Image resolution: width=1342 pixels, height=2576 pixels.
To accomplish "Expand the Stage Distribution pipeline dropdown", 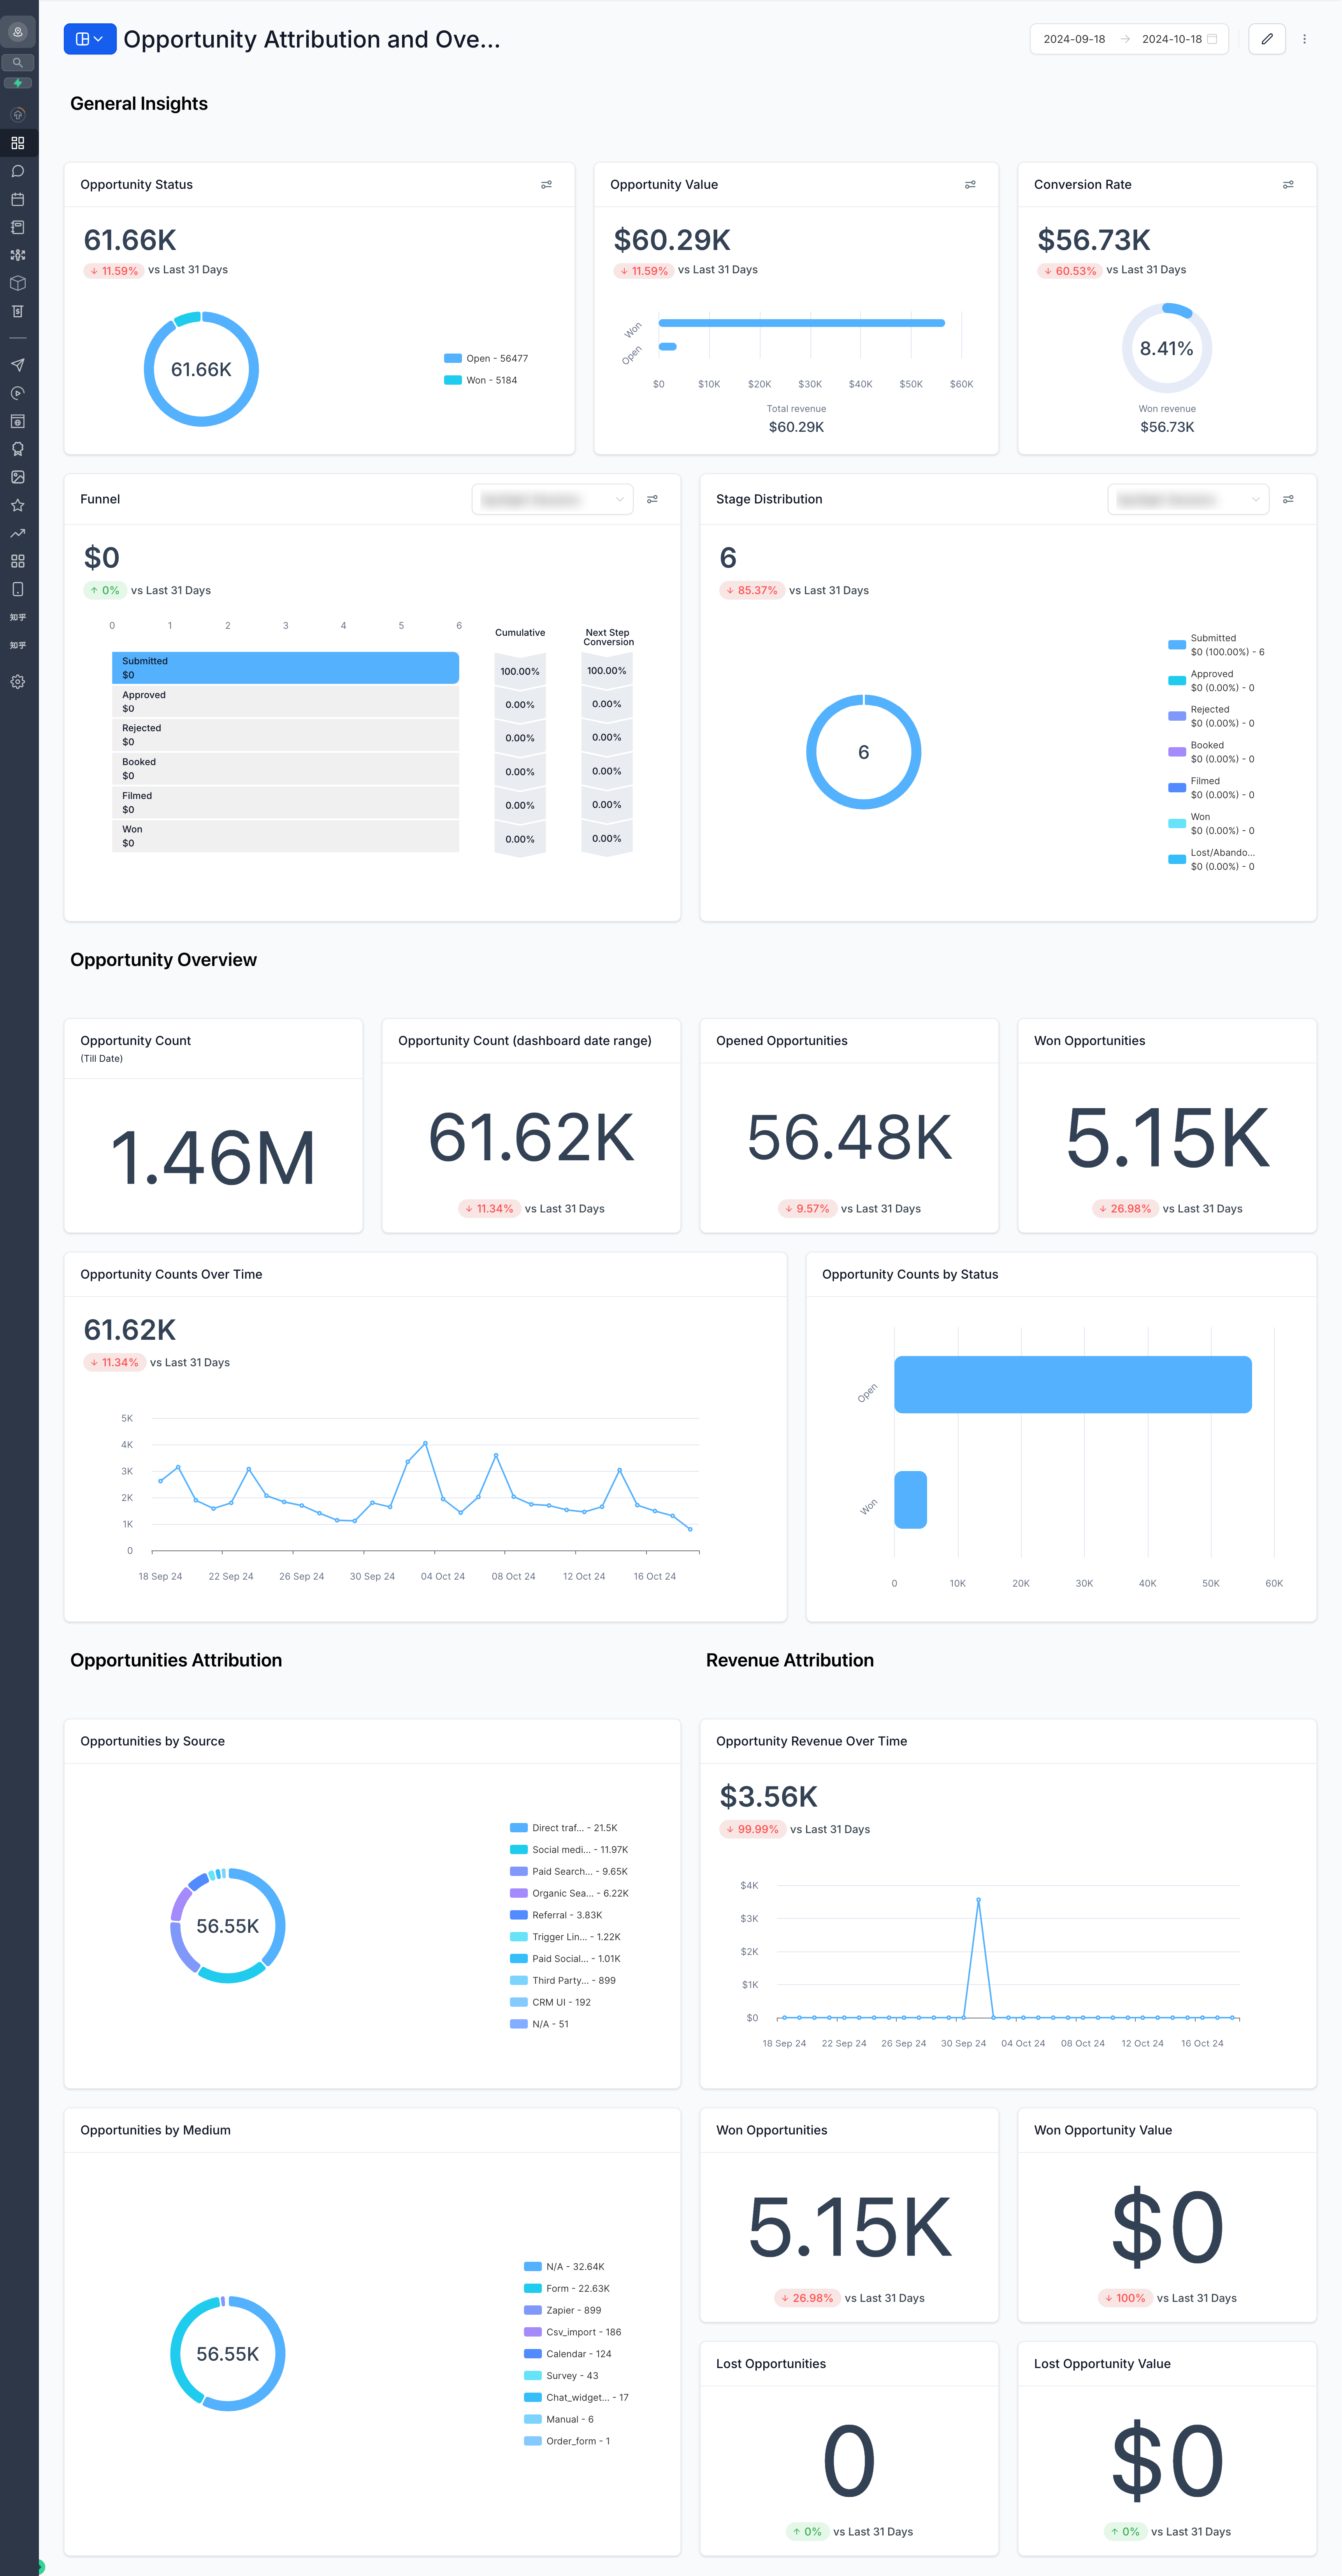I will pos(1188,499).
